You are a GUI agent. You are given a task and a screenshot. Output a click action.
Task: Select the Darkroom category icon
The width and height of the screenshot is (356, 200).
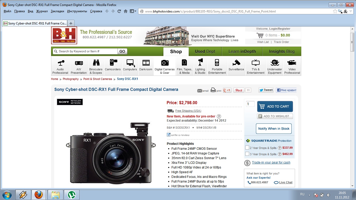pyautogui.click(x=146, y=67)
